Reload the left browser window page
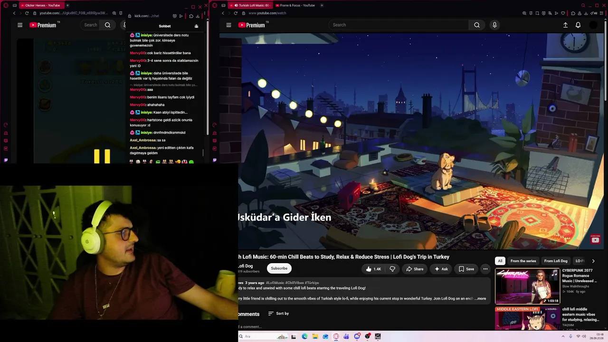 point(27,13)
